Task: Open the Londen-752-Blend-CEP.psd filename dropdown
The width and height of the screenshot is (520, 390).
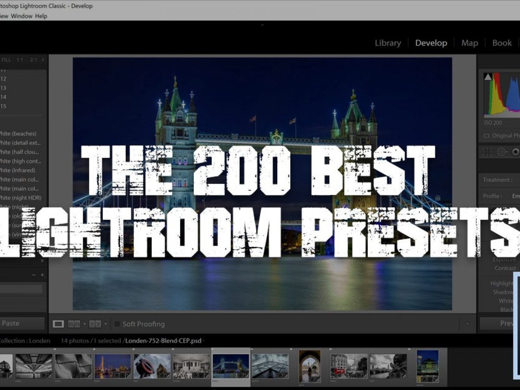Action: coord(165,341)
